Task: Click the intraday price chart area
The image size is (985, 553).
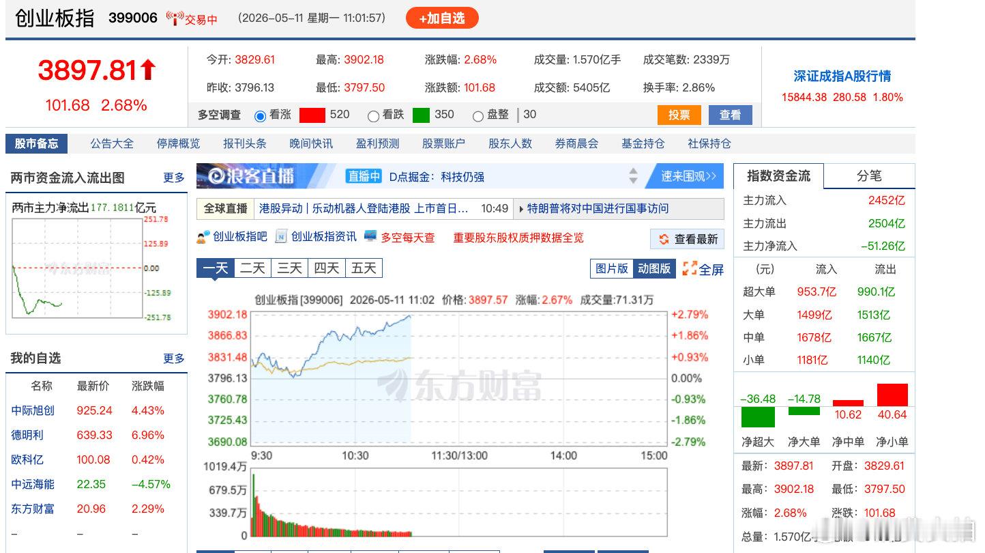Action: point(459,378)
